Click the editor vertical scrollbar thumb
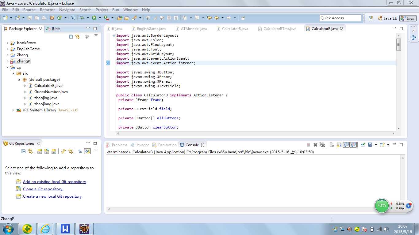This screenshot has width=419, height=235. (399, 45)
